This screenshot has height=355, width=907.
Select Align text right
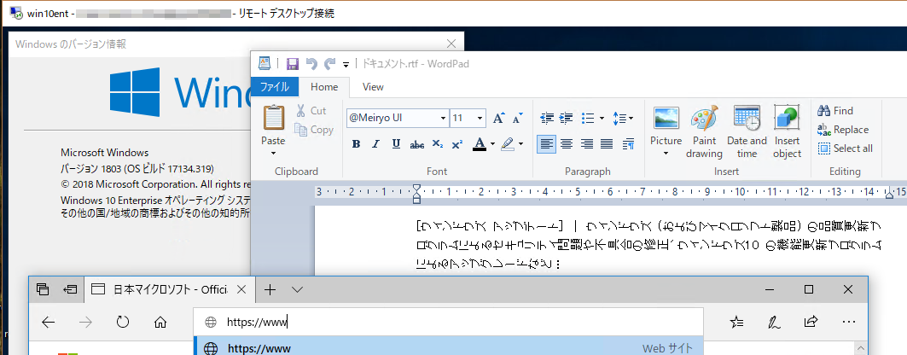[x=587, y=144]
